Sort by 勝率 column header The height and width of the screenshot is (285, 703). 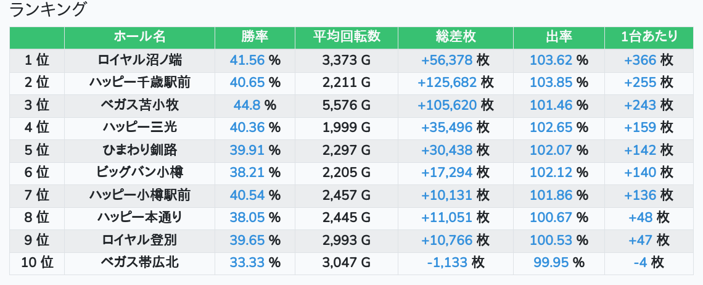[255, 37]
